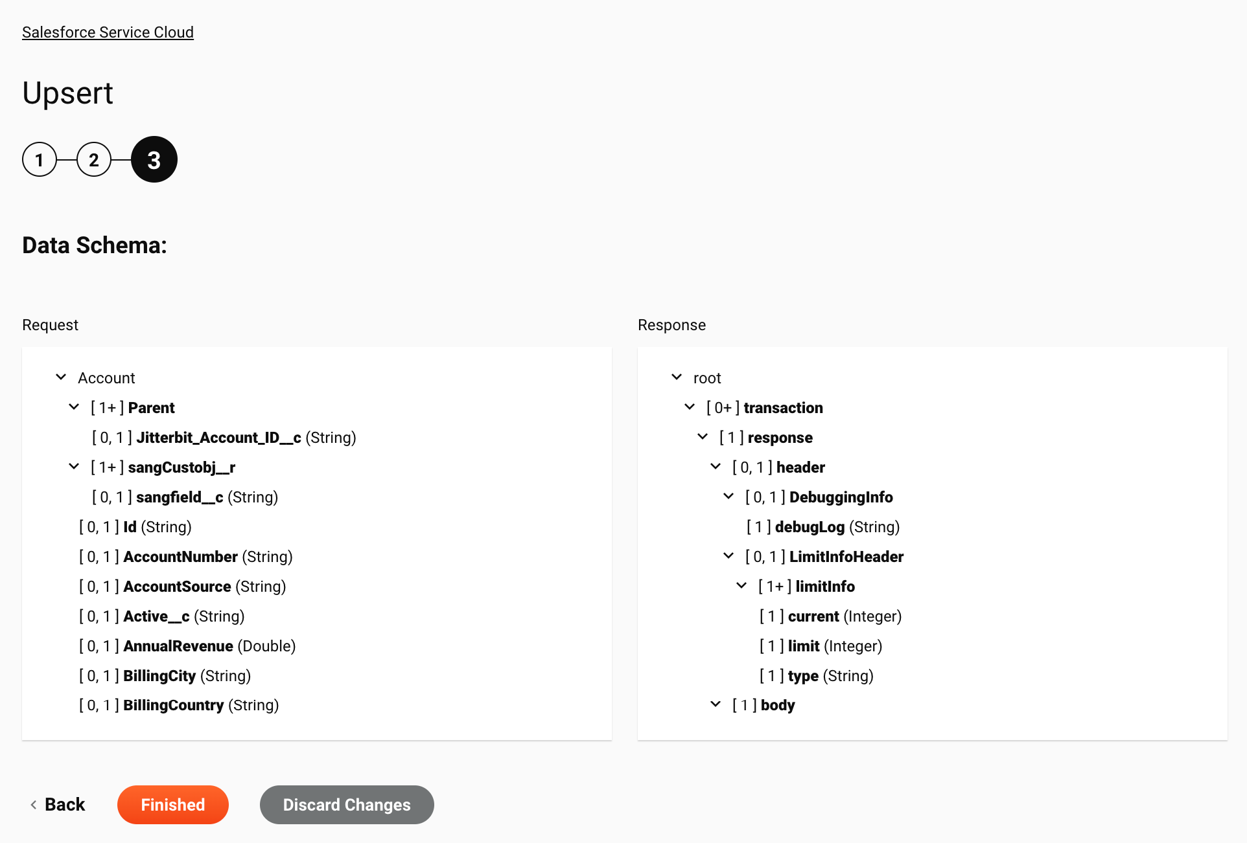Screen dimensions: 1247x843
Task: Click the Salesforce Service Cloud link
Action: click(108, 32)
